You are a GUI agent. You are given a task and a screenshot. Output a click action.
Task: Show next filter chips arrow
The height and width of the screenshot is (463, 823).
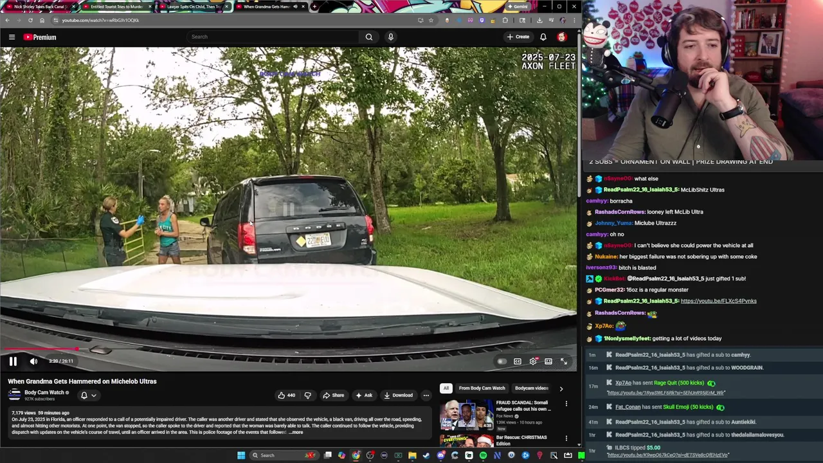point(561,388)
